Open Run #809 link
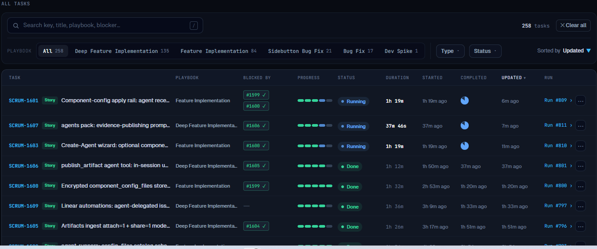 558,100
